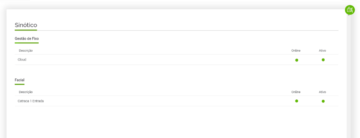
Task: Select the Cloud row in Gestão de Fixo
Action: click(176, 60)
